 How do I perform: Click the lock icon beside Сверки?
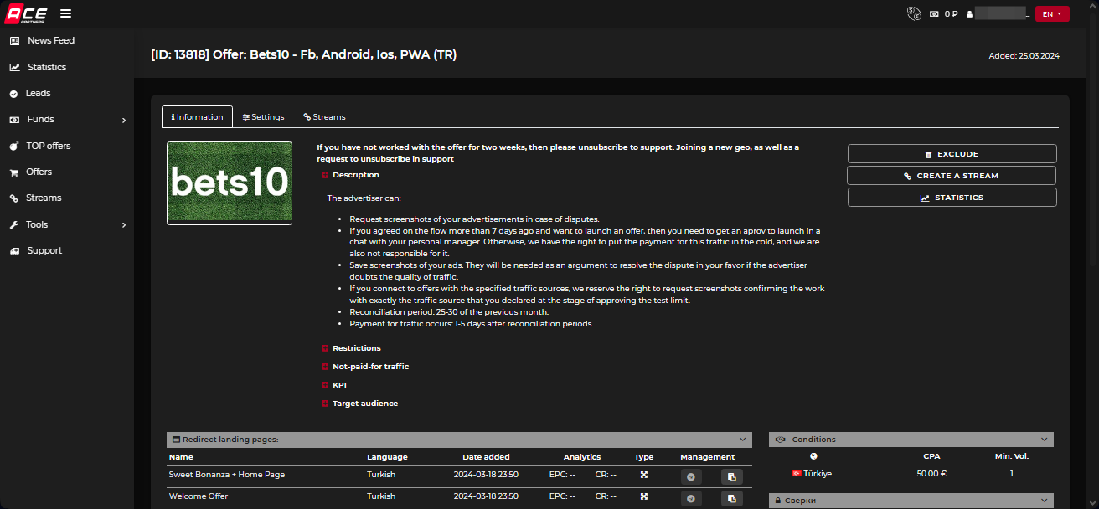click(x=778, y=501)
